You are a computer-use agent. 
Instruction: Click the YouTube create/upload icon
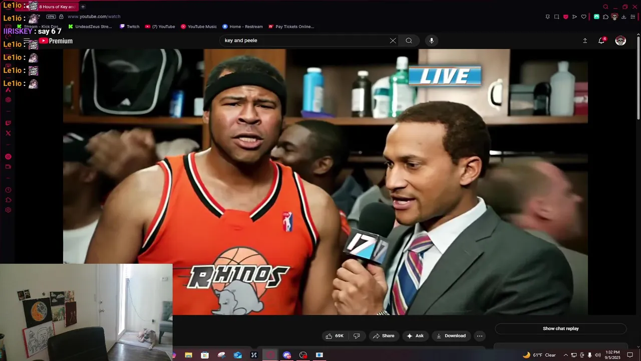pyautogui.click(x=585, y=41)
